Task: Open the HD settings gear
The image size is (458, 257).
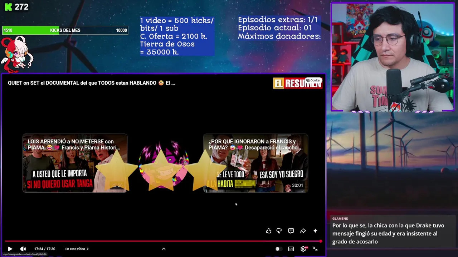Action: pos(303,249)
